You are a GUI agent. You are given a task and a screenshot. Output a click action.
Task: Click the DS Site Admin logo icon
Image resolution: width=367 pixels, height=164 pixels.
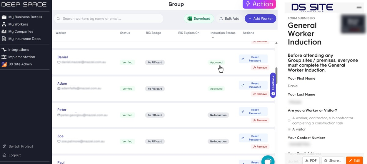pyautogui.click(x=4, y=64)
